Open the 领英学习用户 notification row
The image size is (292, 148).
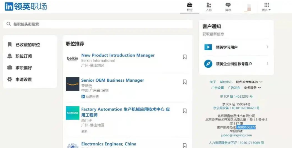tap(236, 47)
